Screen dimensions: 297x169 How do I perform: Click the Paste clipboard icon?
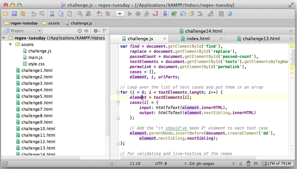click(x=70, y=14)
